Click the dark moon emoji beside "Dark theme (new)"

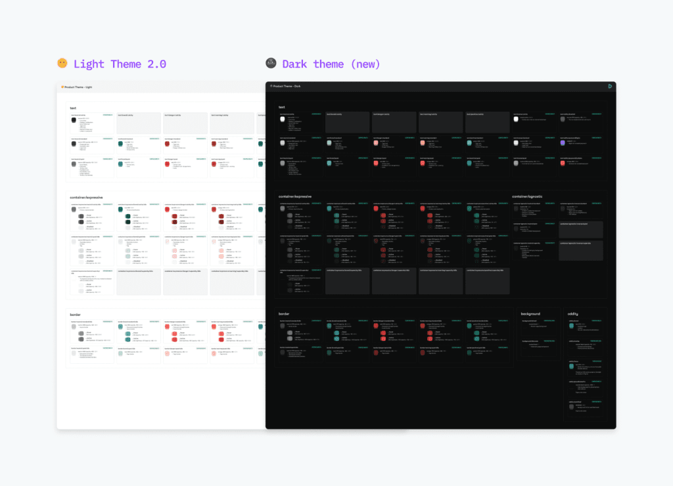[x=271, y=63]
